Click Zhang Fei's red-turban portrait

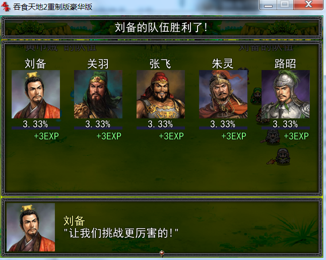(x=161, y=94)
